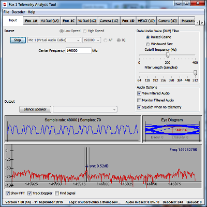Switch to the Fox-1A tab
Viewport: 207px width, 207px height.
click(x=31, y=21)
